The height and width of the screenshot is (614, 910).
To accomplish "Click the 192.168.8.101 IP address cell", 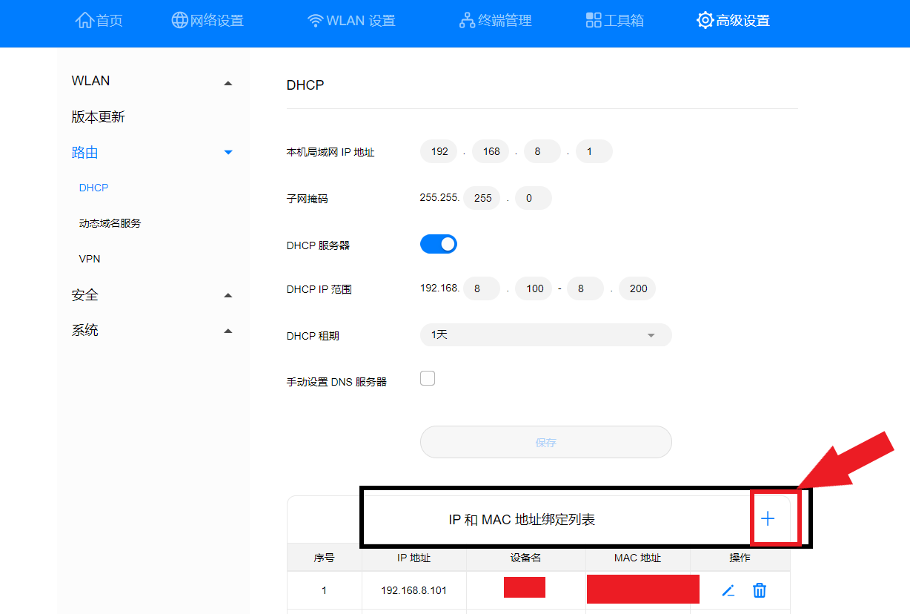I will (x=414, y=591).
